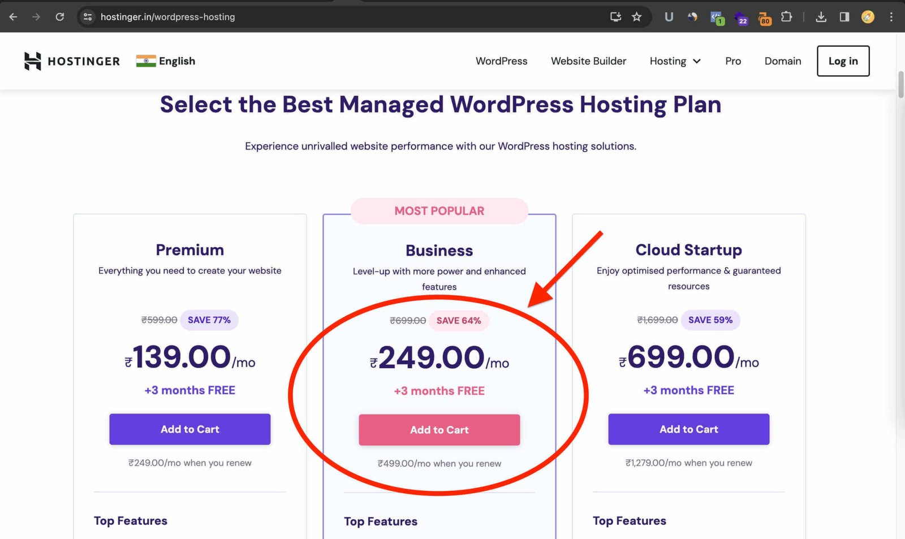Click the Log in button
This screenshot has width=905, height=539.
[x=843, y=61]
